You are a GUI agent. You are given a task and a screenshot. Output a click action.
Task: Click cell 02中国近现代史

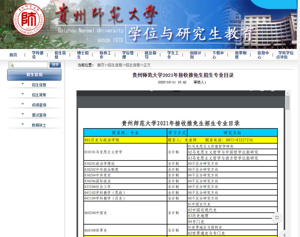point(232,210)
